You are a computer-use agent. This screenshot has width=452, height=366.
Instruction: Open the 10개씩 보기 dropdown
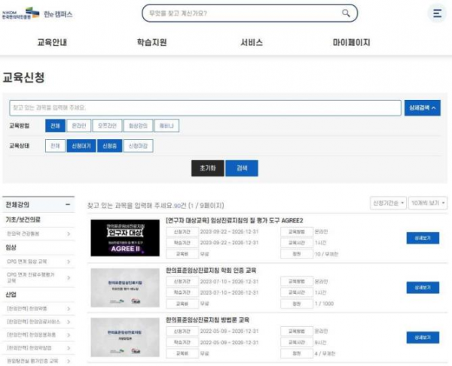tap(426, 203)
